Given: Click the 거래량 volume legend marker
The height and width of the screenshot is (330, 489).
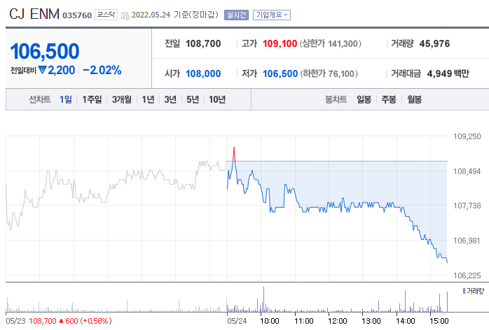Looking at the screenshot, I should [464, 291].
